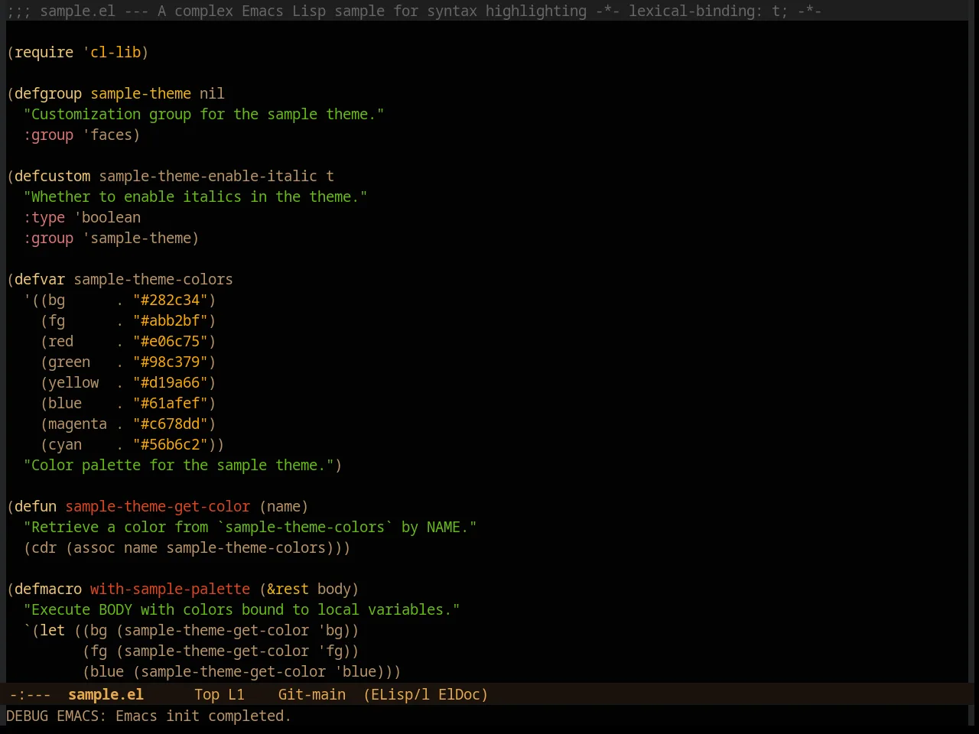Click 'sample-theme-colors' after defvar

pos(153,279)
